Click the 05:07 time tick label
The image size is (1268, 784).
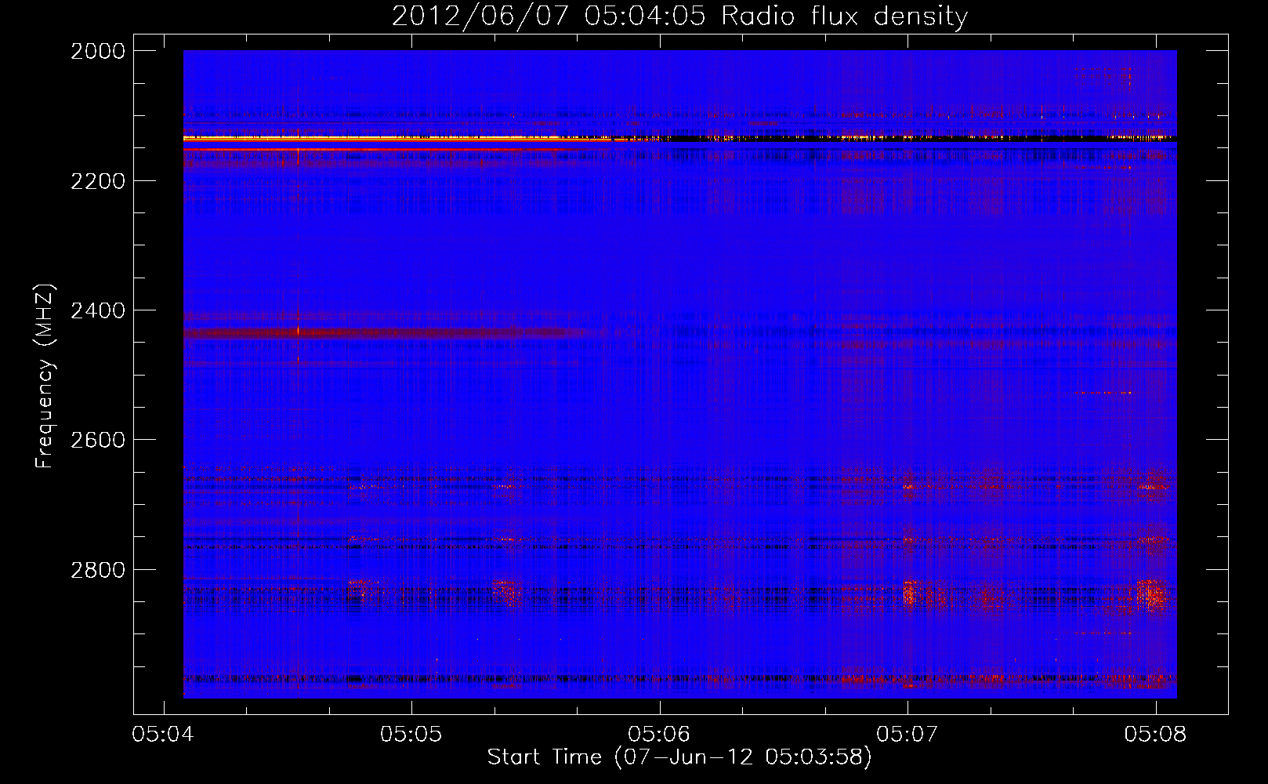click(x=908, y=734)
